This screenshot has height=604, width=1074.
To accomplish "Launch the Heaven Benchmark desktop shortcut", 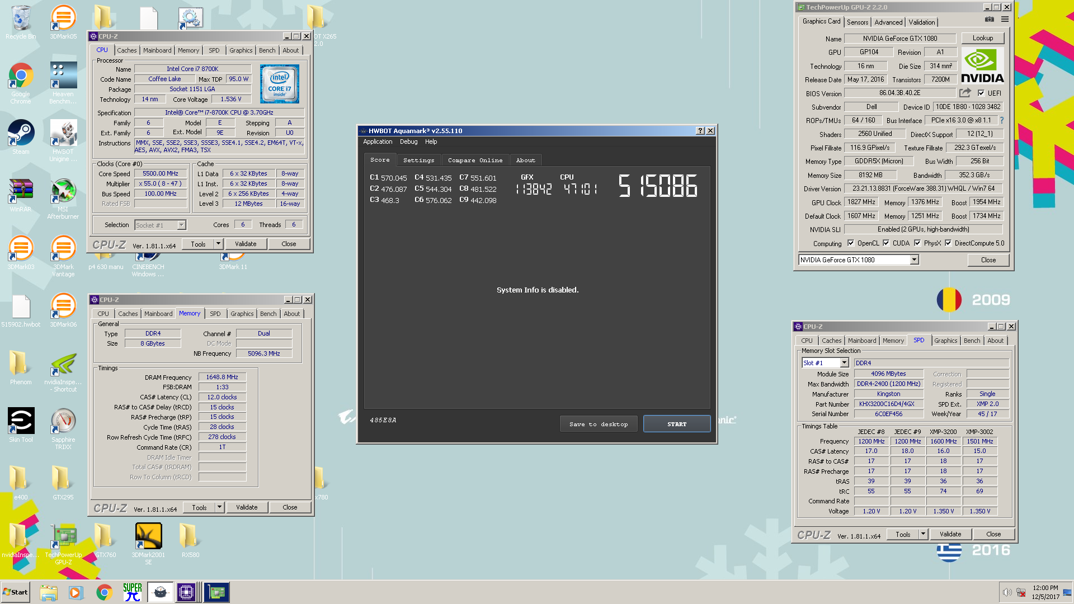I will tap(63, 83).
